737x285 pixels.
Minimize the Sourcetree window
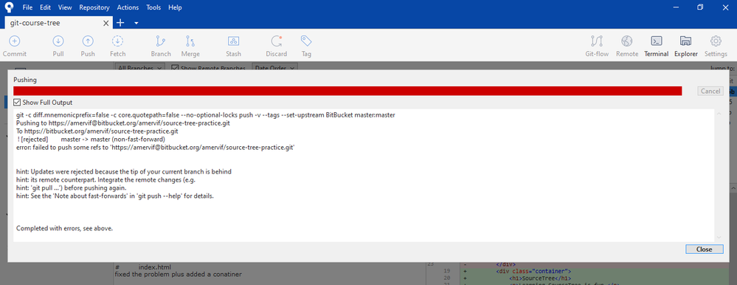point(676,7)
